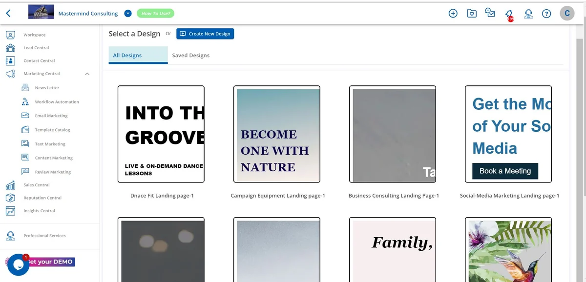Click the How To Use? button
Viewport: 586px width, 282px height.
[155, 13]
